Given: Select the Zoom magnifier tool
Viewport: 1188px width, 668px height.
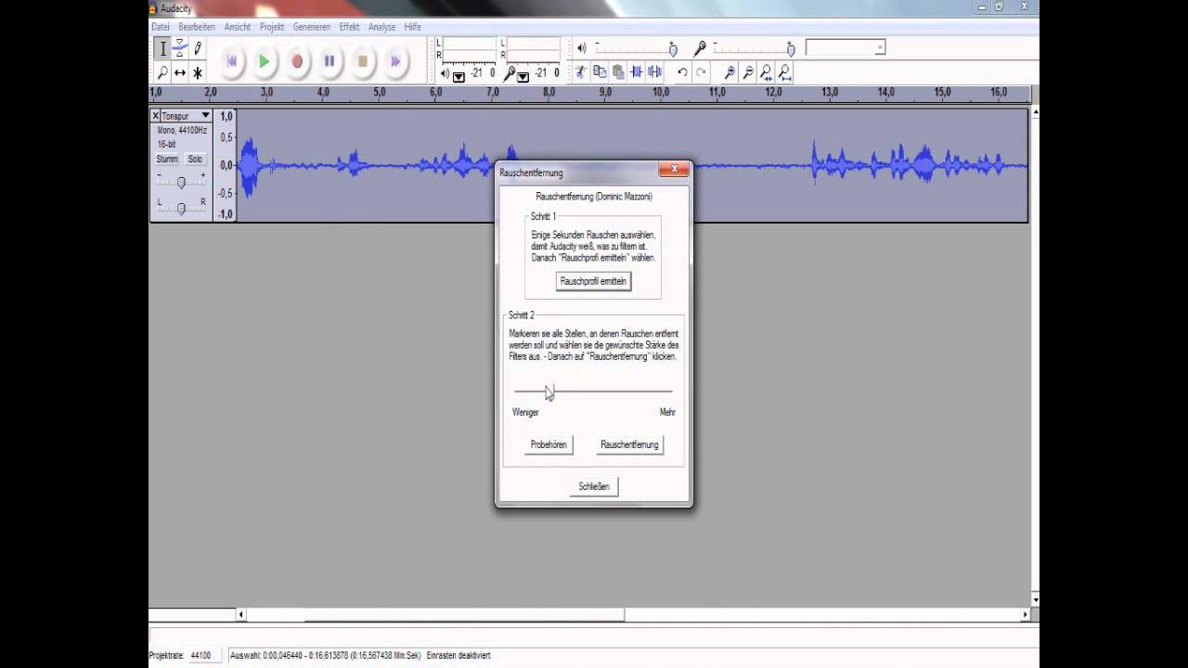Looking at the screenshot, I should 162,71.
